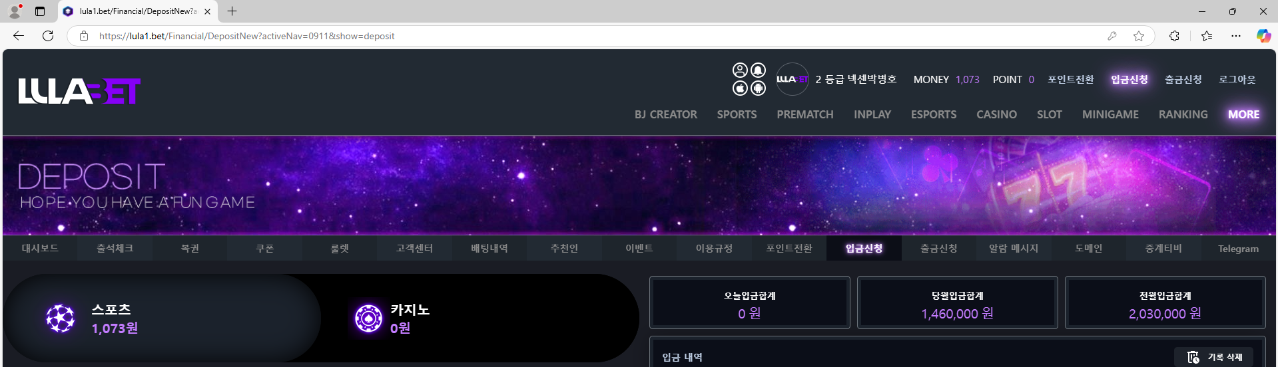The height and width of the screenshot is (367, 1278).
Task: Click the LULABET logo at top left
Action: point(79,91)
